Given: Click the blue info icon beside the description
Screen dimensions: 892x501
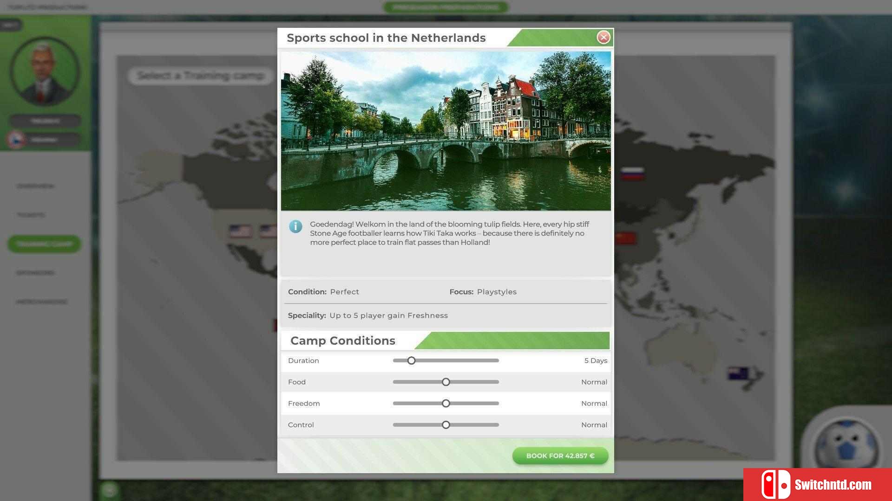Looking at the screenshot, I should pos(295,226).
